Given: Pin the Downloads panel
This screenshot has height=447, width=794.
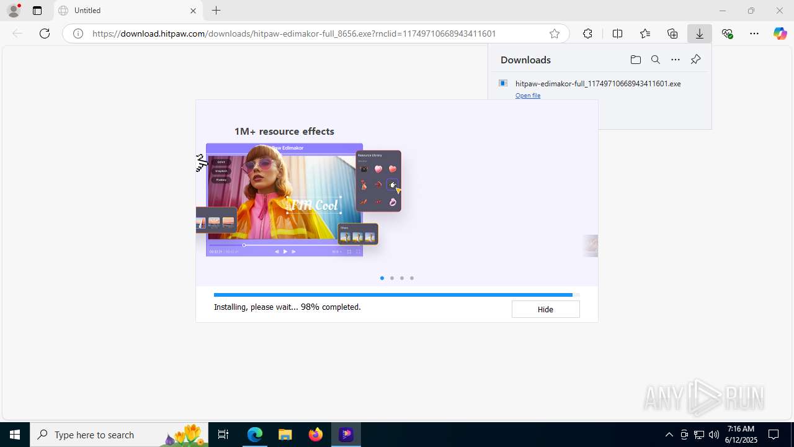Looking at the screenshot, I should coord(695,60).
